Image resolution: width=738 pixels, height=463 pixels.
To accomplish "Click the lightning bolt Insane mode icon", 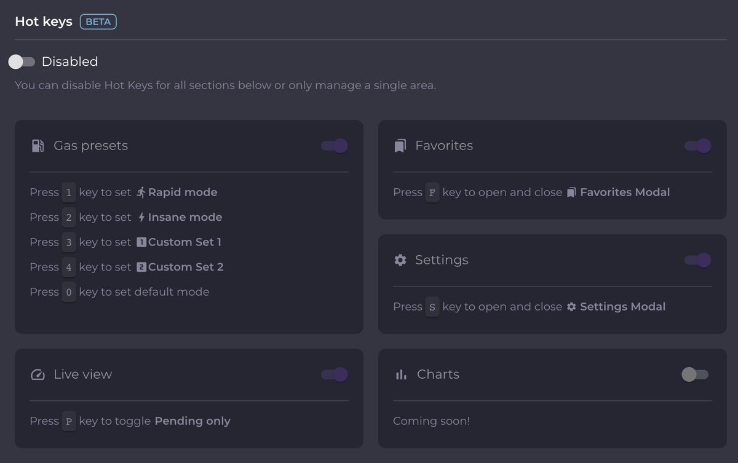I will 141,217.
